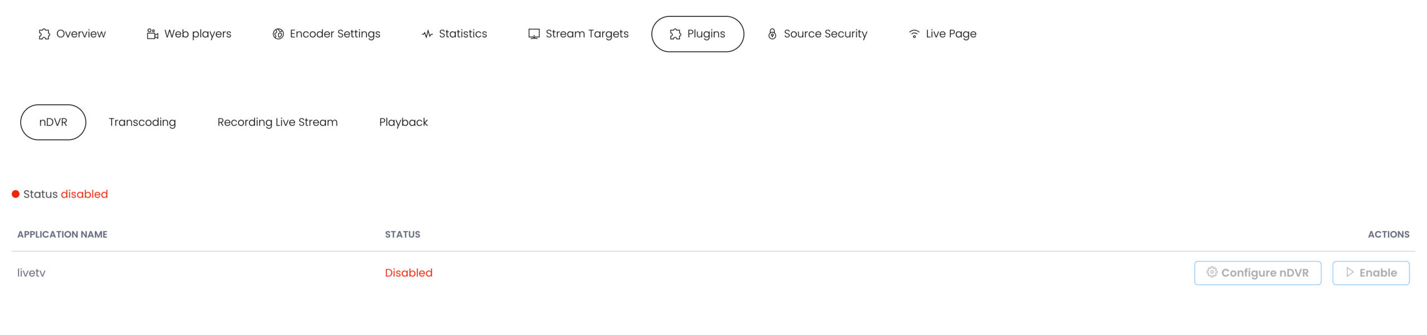This screenshot has width=1427, height=335.
Task: Open the Recording Live Stream tab
Action: (277, 122)
